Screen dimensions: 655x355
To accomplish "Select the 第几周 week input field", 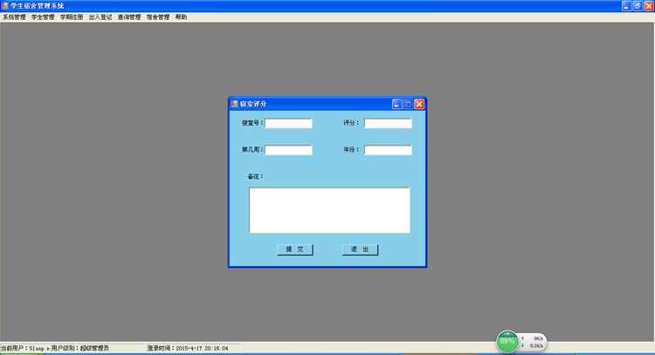I will (x=288, y=150).
